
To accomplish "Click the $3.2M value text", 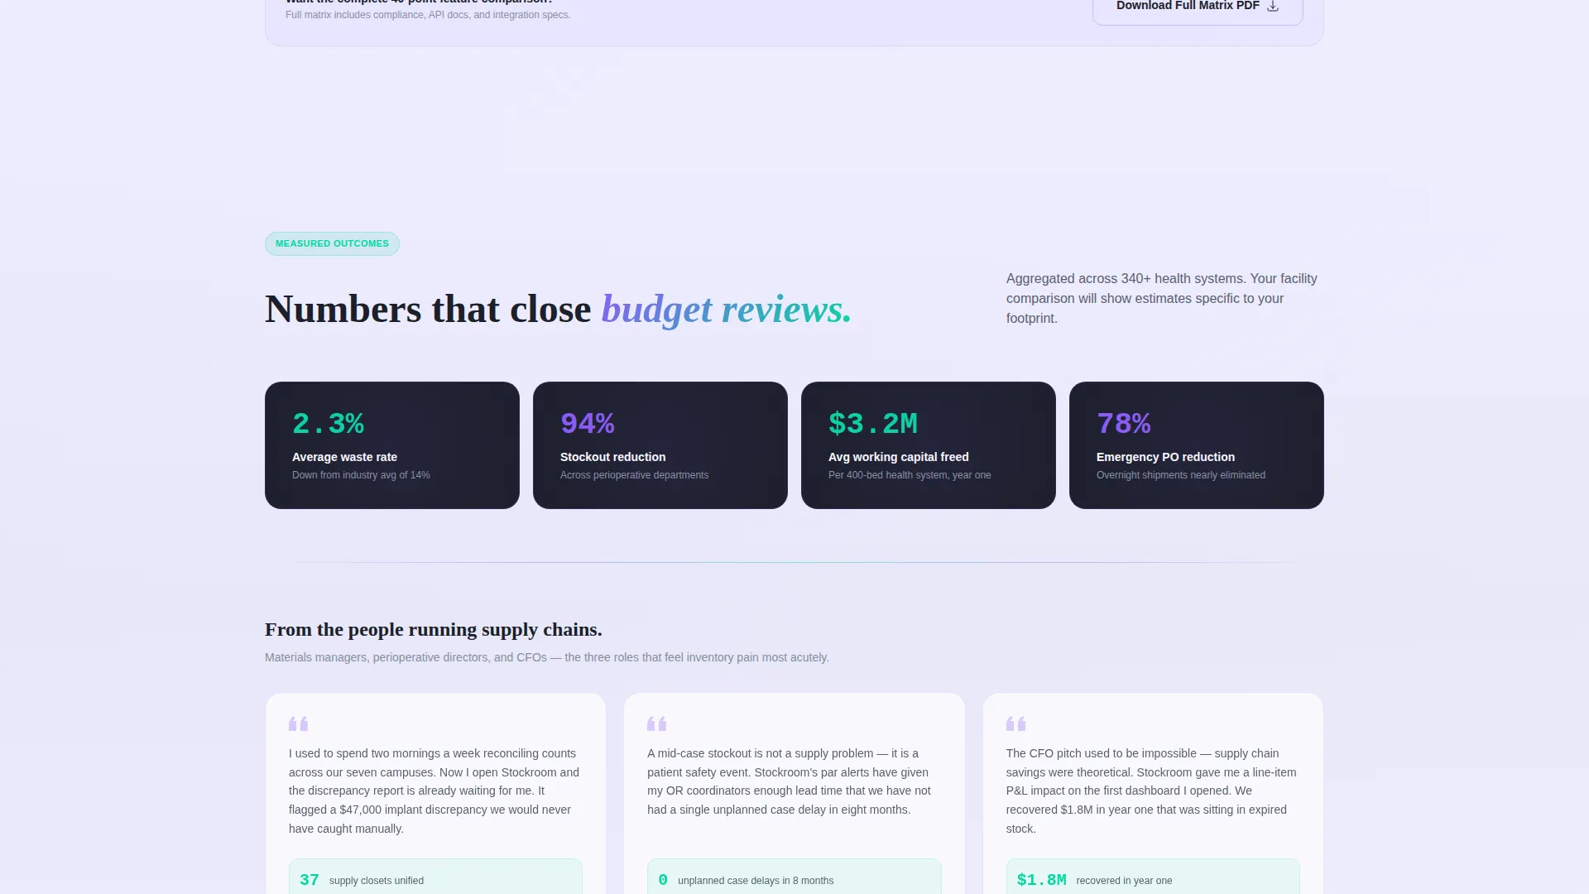I will click(872, 424).
